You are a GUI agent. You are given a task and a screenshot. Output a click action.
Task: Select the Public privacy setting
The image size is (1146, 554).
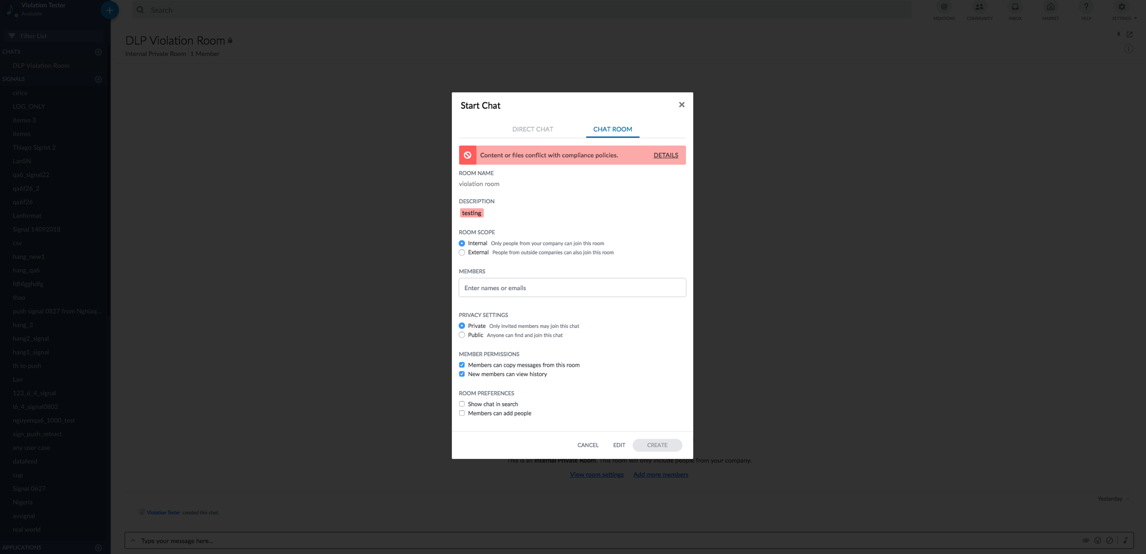462,335
